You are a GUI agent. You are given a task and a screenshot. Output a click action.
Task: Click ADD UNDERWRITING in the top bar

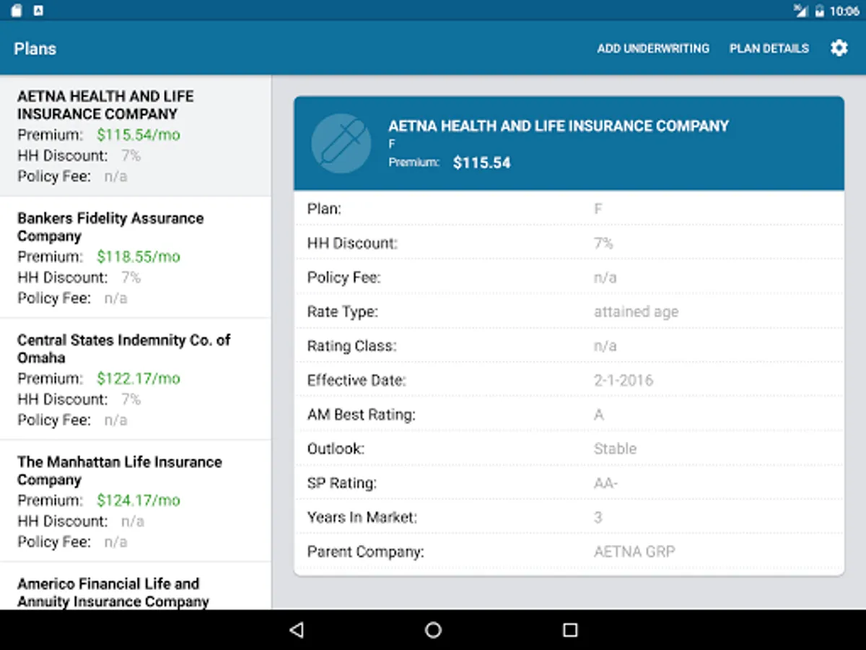pyautogui.click(x=653, y=48)
